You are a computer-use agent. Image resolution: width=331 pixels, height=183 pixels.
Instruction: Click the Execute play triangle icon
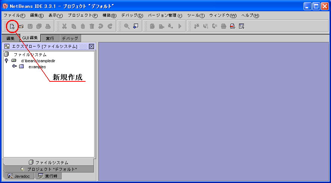(x=180, y=26)
